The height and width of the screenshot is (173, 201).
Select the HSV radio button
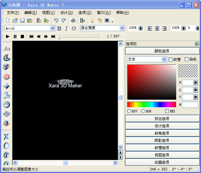coord(129,111)
